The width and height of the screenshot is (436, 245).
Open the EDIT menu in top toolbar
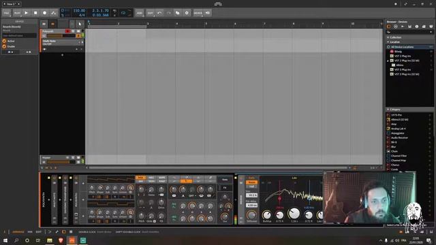pos(150,13)
